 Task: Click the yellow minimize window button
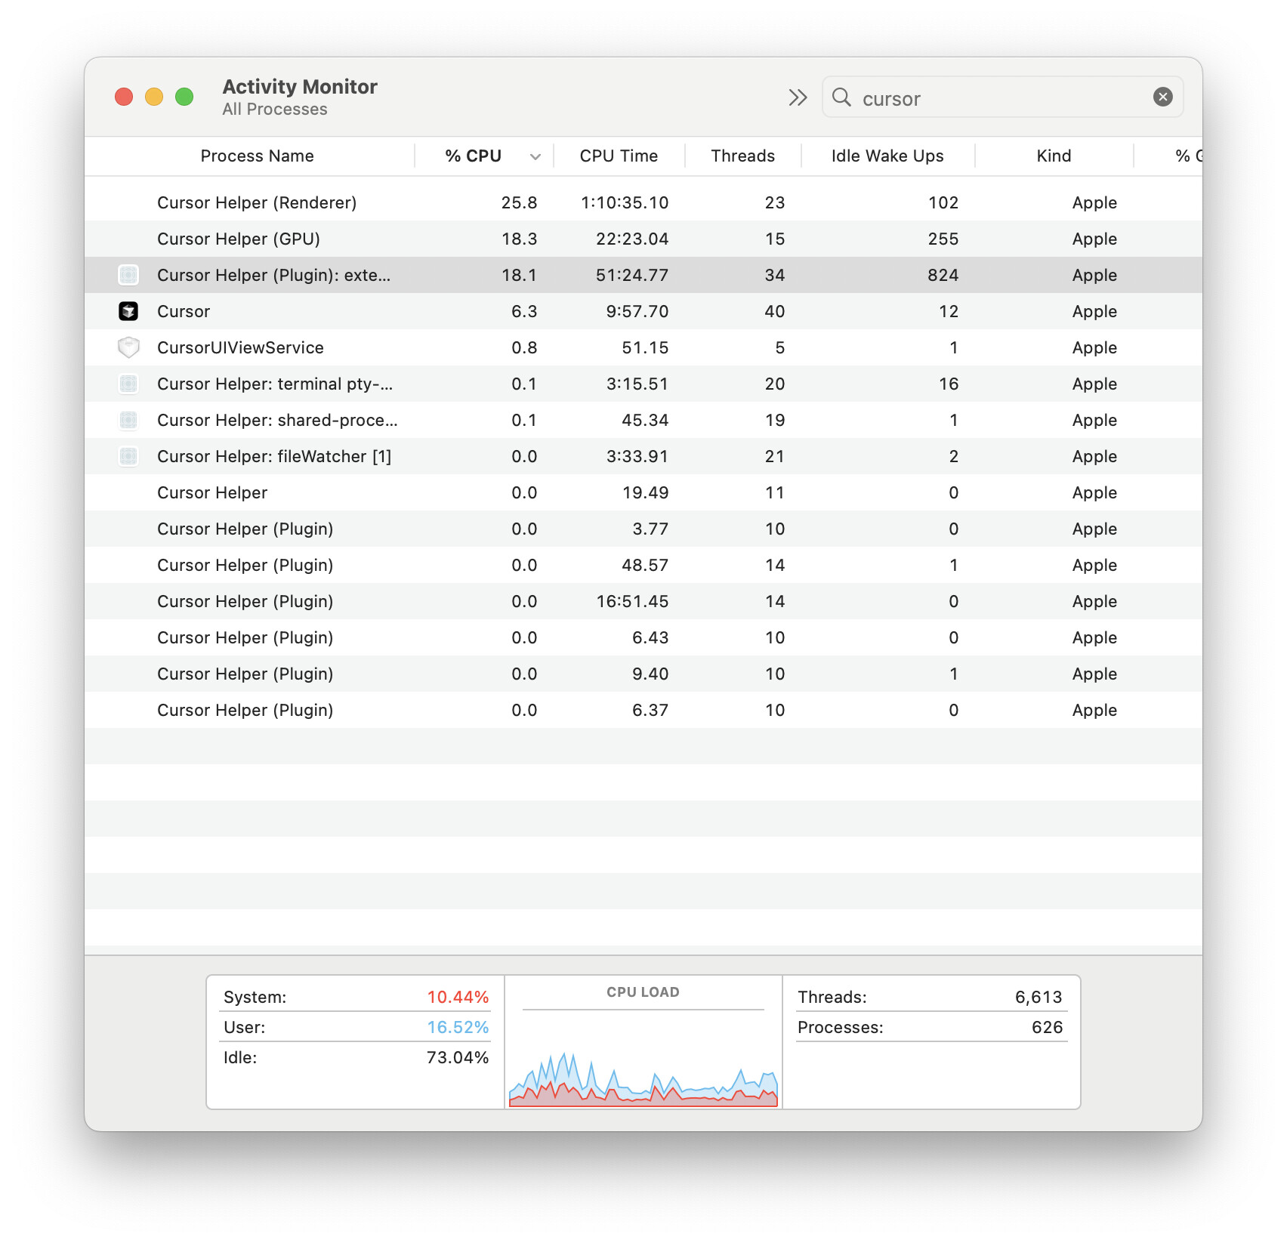tap(154, 97)
